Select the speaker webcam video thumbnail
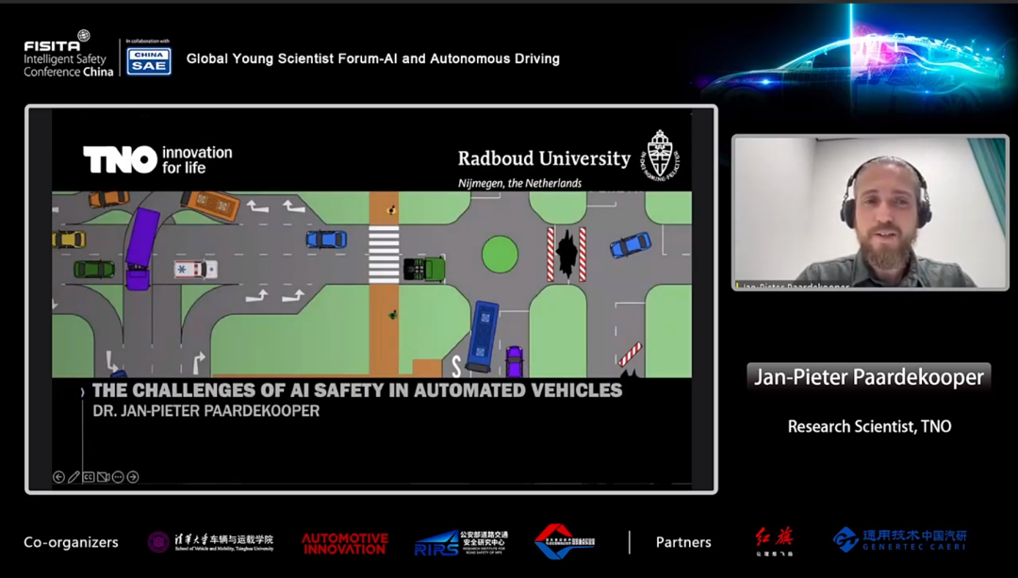 pos(870,212)
